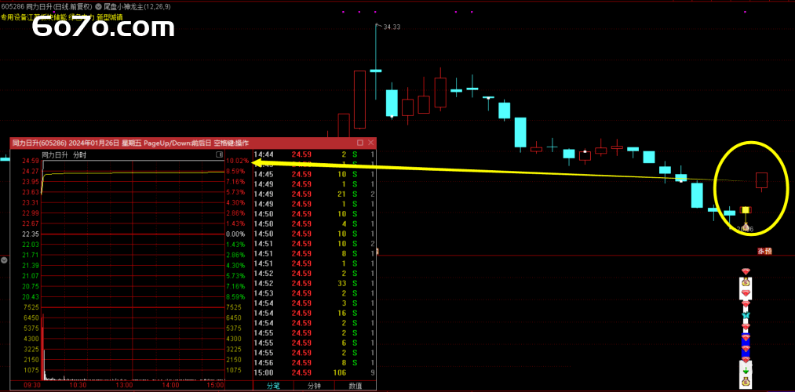Image resolution: width=795 pixels, height=392 pixels.
Task: Select the 14:52 tick row with volume 33
Action: [x=315, y=284]
